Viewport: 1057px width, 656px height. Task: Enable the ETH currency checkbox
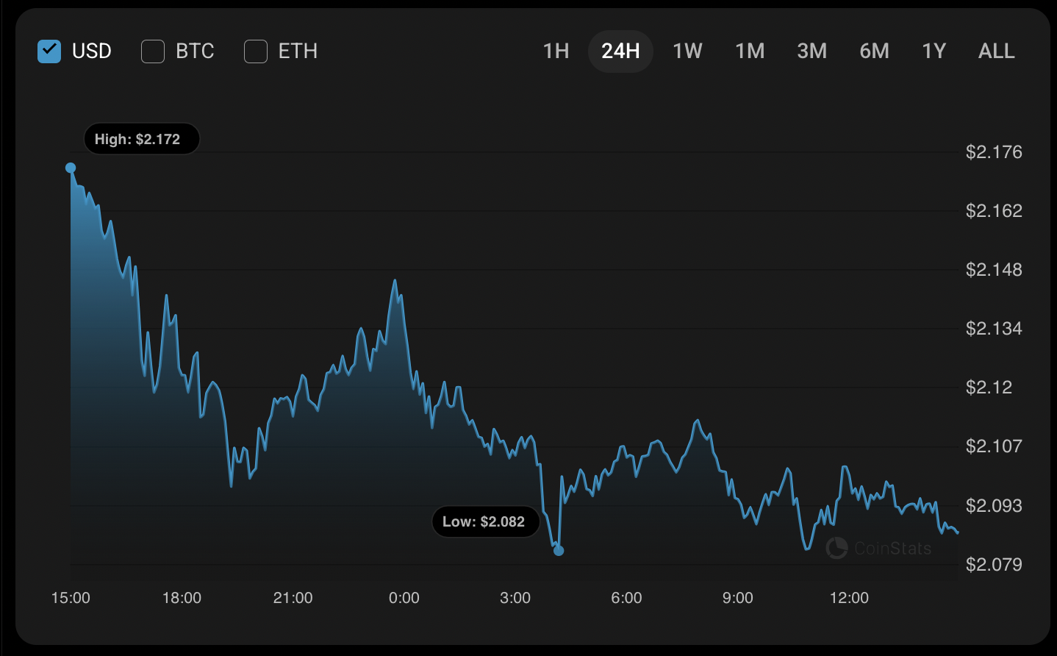(256, 51)
